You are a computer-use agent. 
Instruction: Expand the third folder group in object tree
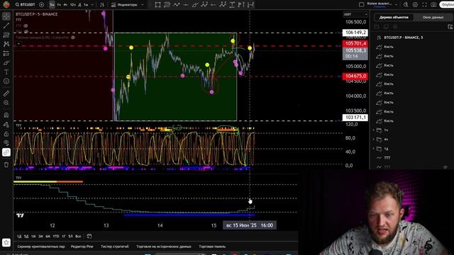(374, 149)
